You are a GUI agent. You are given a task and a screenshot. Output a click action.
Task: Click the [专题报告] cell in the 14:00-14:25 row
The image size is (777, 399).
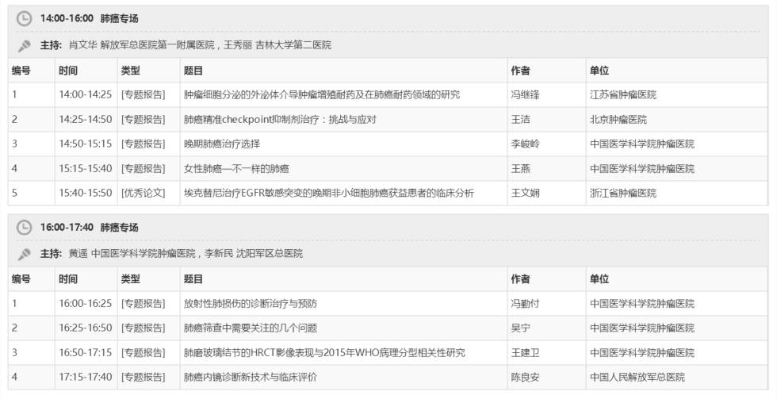(144, 94)
